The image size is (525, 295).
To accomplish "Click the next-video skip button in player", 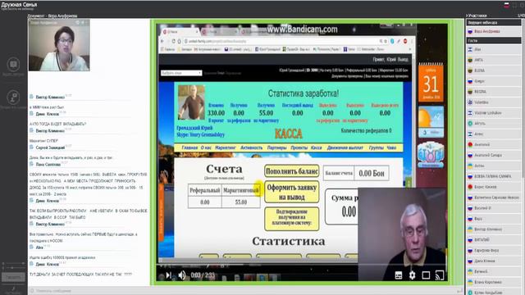I will coord(168,275).
